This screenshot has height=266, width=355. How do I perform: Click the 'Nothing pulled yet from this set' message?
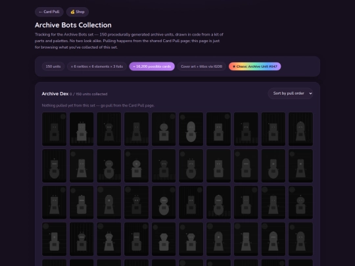coord(98,105)
